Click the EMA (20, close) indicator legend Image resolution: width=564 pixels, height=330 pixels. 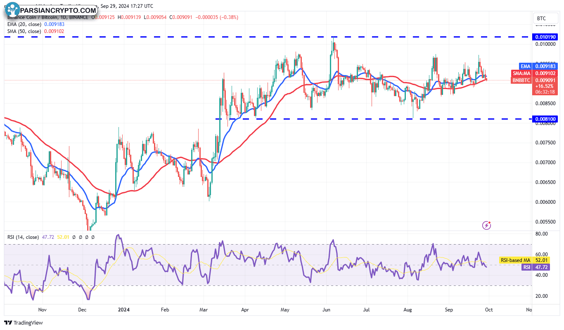point(24,24)
